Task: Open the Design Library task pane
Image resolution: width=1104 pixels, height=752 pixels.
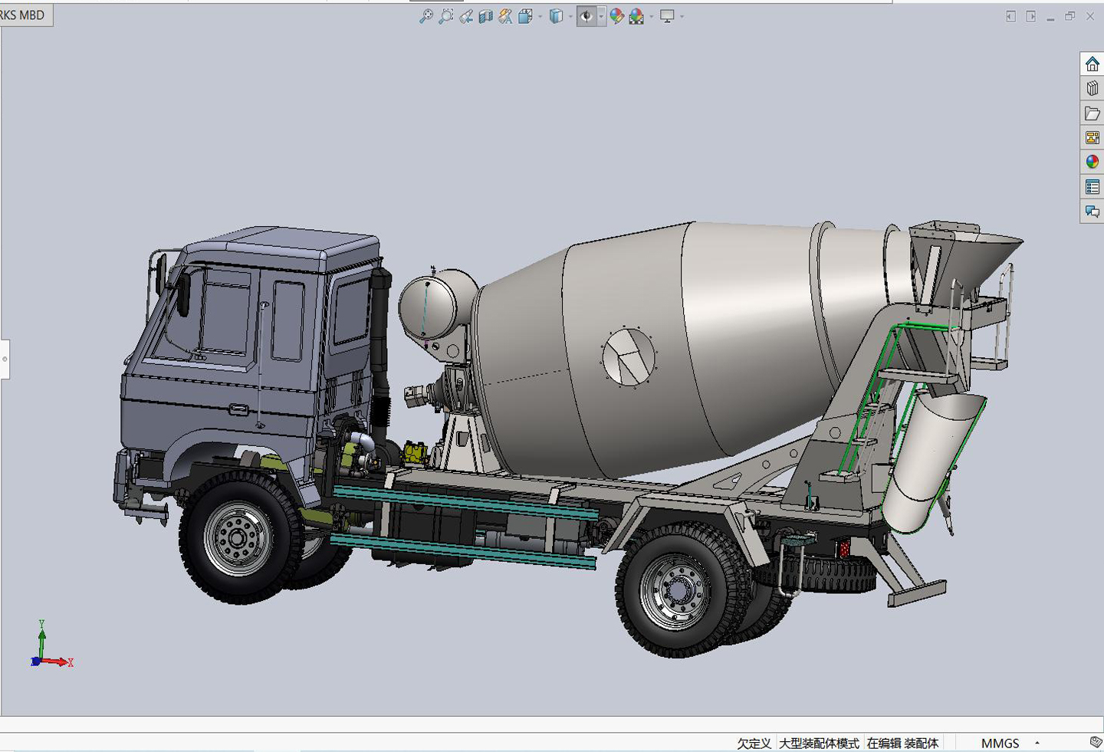Action: tap(1092, 88)
